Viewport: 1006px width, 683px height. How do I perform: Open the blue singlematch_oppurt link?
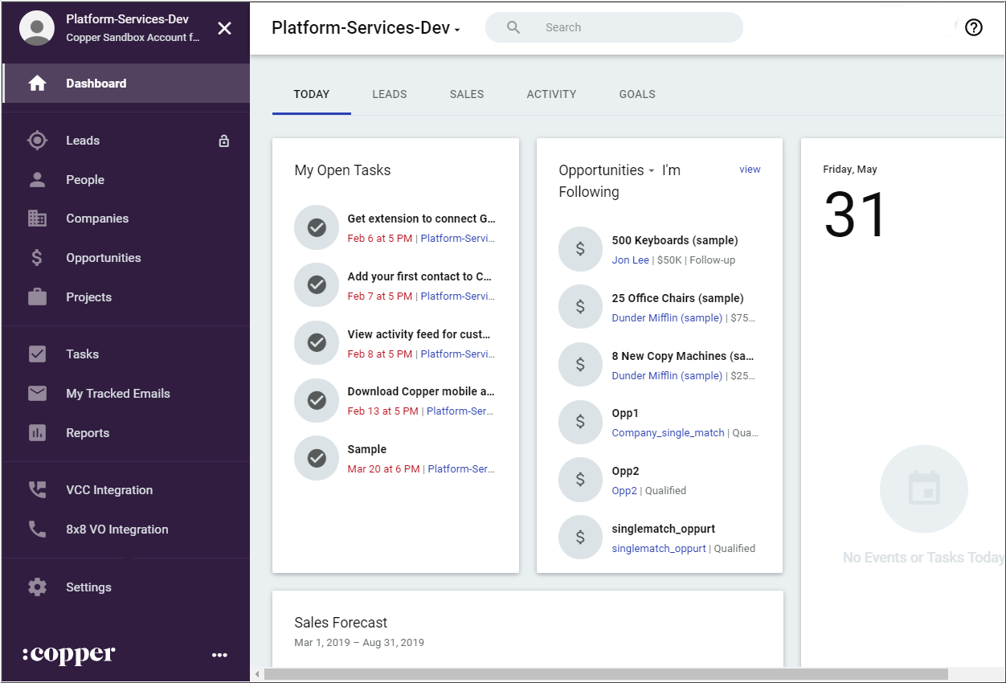point(659,549)
